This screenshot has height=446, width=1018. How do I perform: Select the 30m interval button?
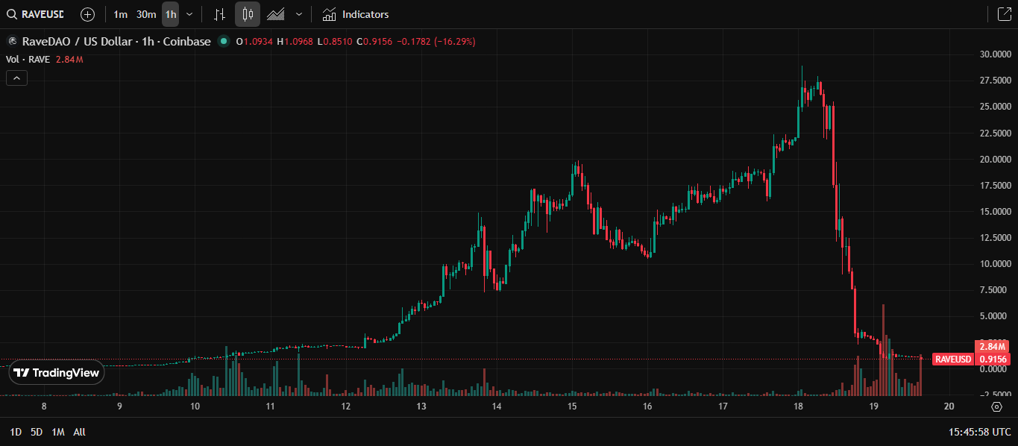146,13
